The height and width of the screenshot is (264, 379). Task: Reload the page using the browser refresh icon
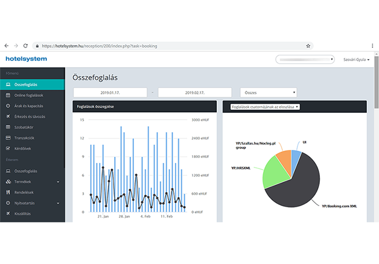[25, 45]
